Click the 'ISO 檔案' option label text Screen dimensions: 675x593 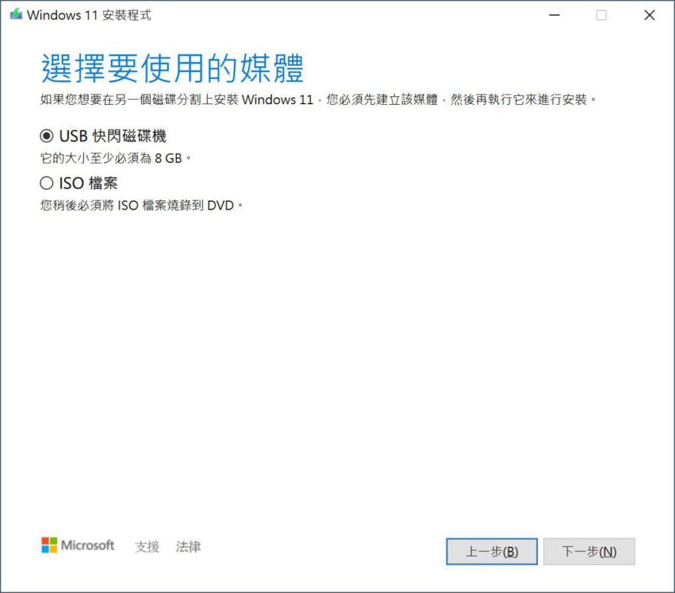(x=88, y=183)
